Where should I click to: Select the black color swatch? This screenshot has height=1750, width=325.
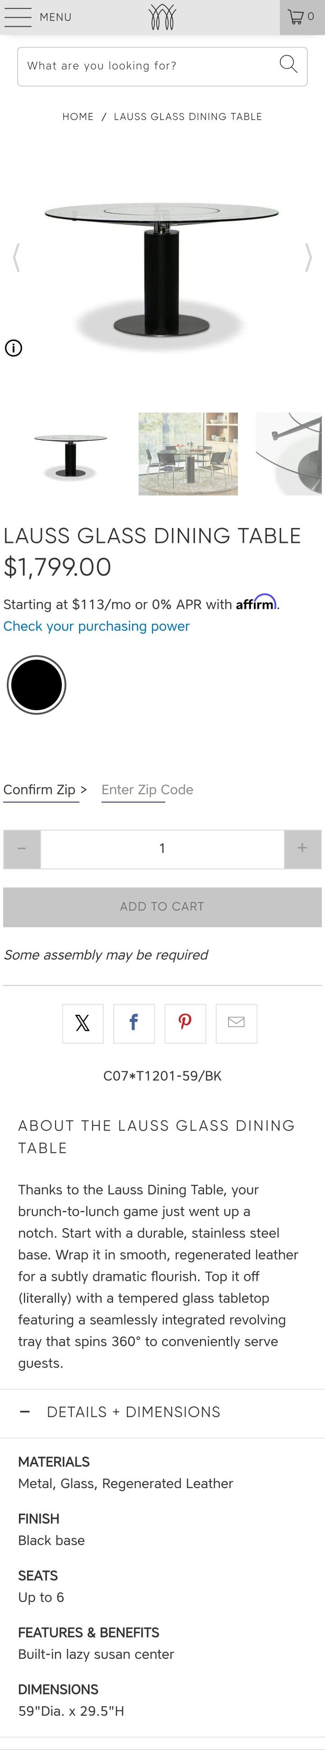click(x=37, y=685)
